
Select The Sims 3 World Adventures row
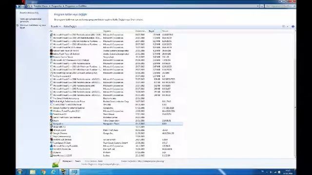tap(116, 98)
